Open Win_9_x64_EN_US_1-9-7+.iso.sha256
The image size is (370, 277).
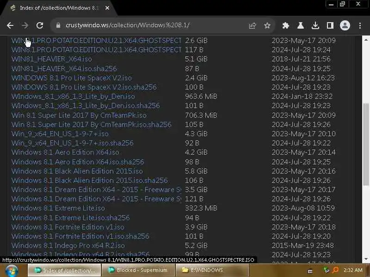tap(73, 143)
